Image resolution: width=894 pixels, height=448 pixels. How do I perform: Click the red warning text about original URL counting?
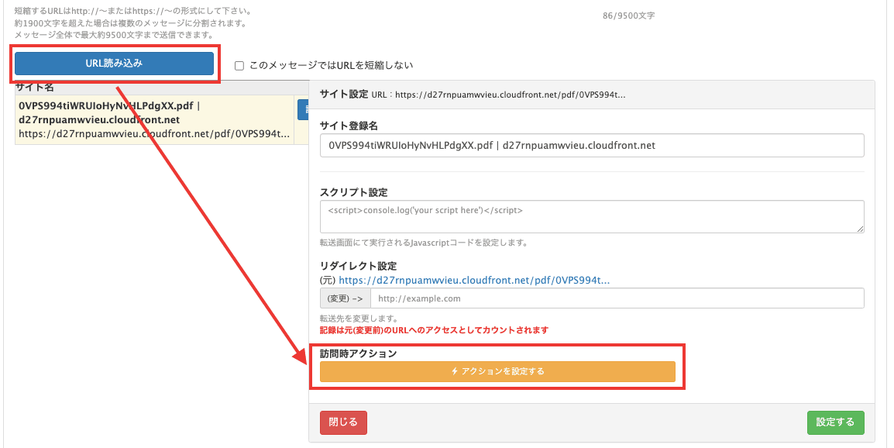click(x=434, y=329)
